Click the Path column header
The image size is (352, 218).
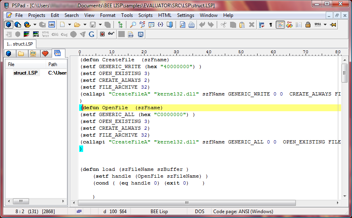click(x=53, y=64)
